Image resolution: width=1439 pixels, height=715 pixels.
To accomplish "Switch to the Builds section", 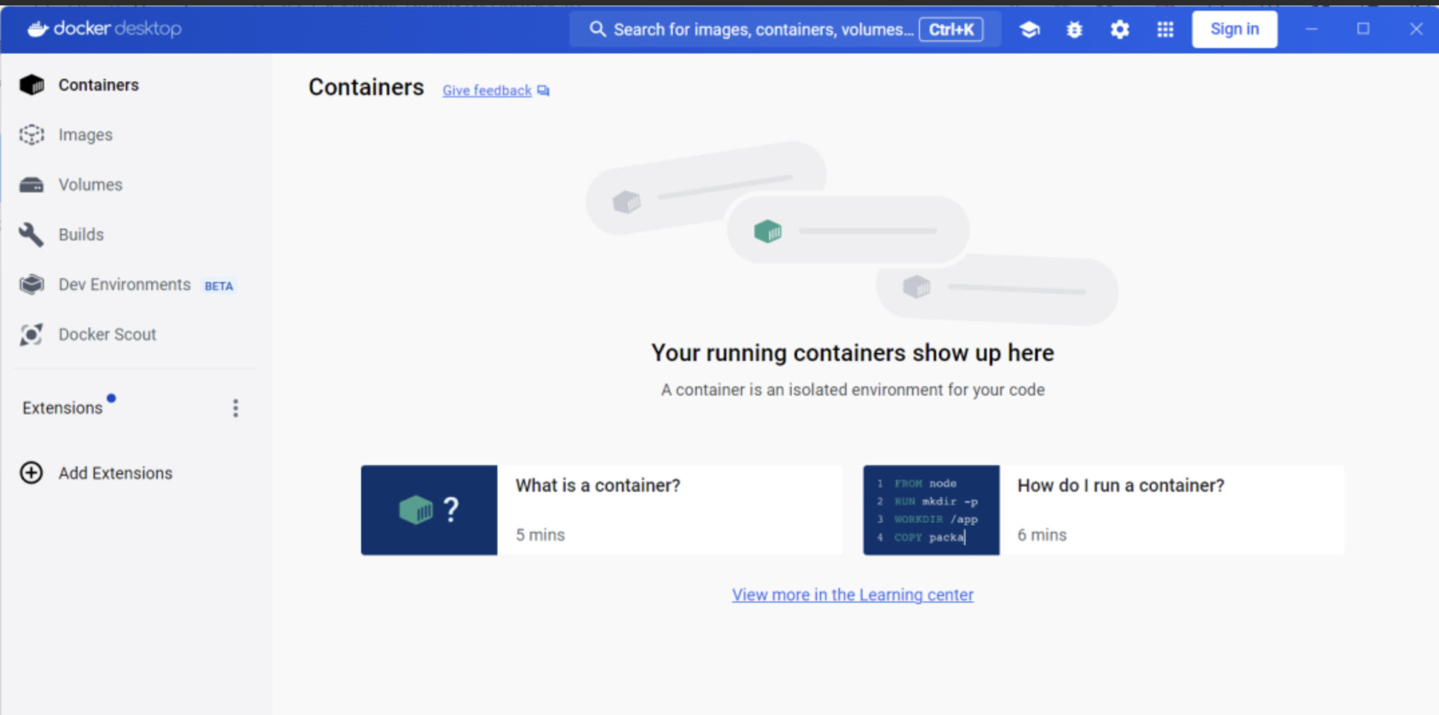I will [81, 235].
